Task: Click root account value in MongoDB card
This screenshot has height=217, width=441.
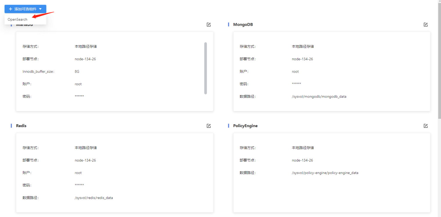Action: pyautogui.click(x=295, y=71)
